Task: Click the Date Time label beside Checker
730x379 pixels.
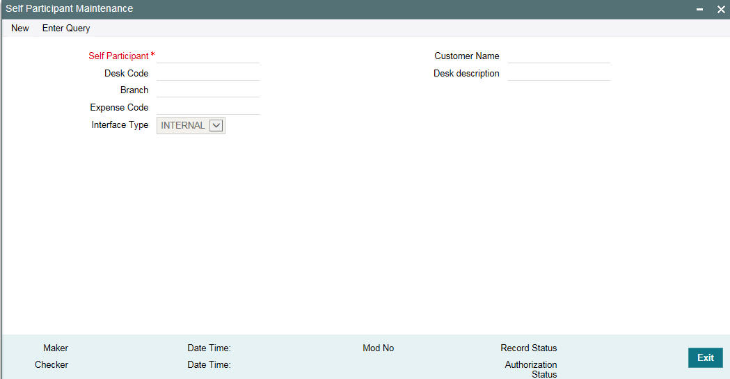Action: (x=209, y=364)
